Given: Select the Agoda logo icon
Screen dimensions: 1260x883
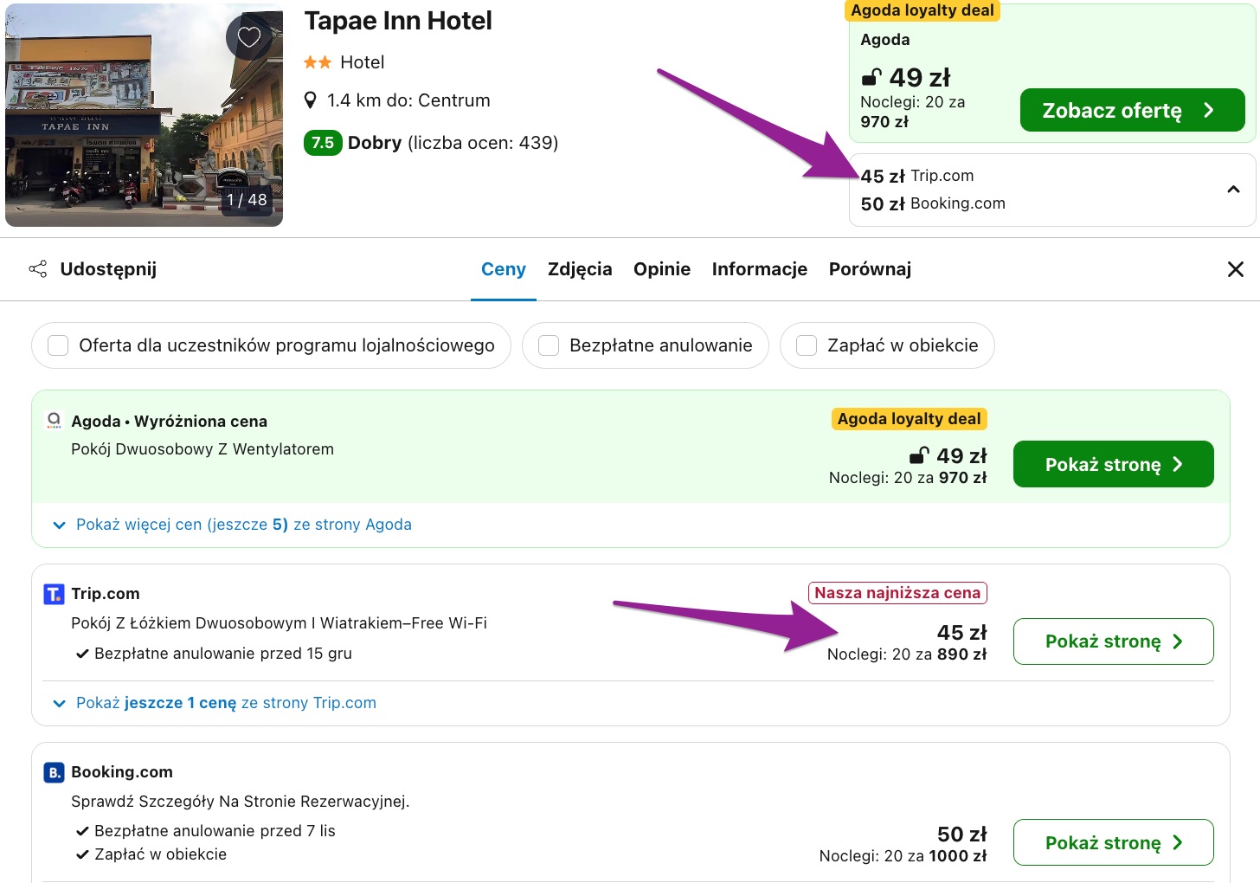Looking at the screenshot, I should (x=54, y=420).
